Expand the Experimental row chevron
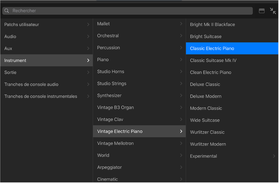The height and width of the screenshot is (183, 279). (x=274, y=156)
